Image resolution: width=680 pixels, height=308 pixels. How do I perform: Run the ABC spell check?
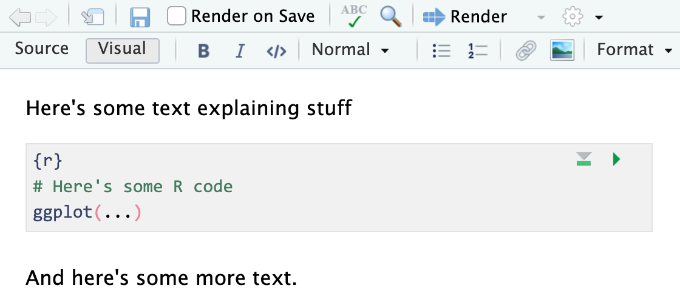354,17
